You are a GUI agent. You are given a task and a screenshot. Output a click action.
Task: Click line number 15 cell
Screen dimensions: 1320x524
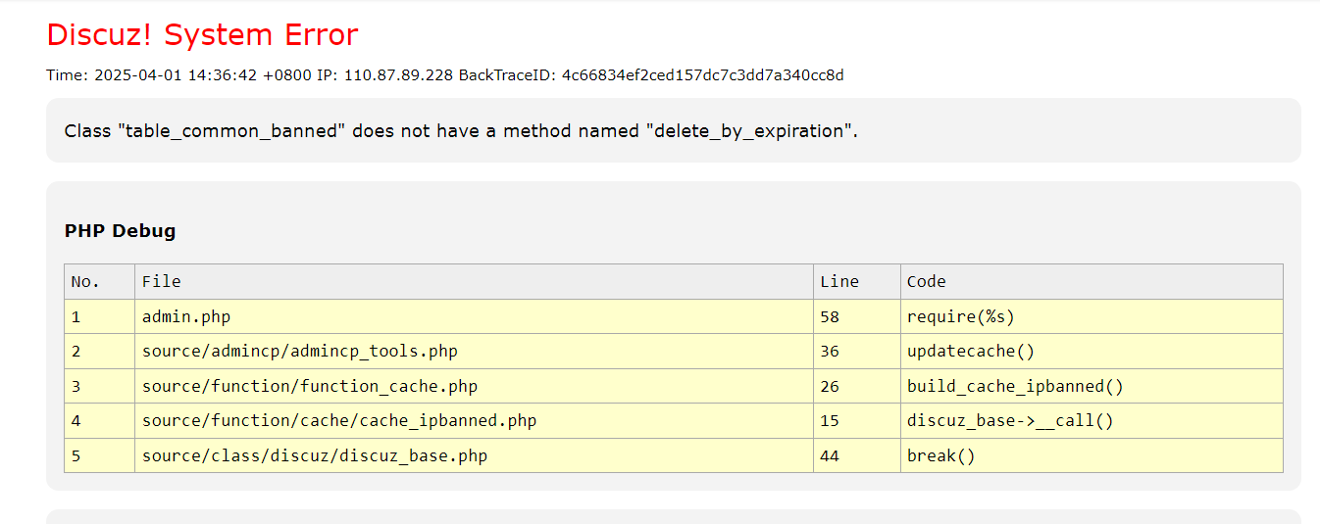pyautogui.click(x=857, y=420)
